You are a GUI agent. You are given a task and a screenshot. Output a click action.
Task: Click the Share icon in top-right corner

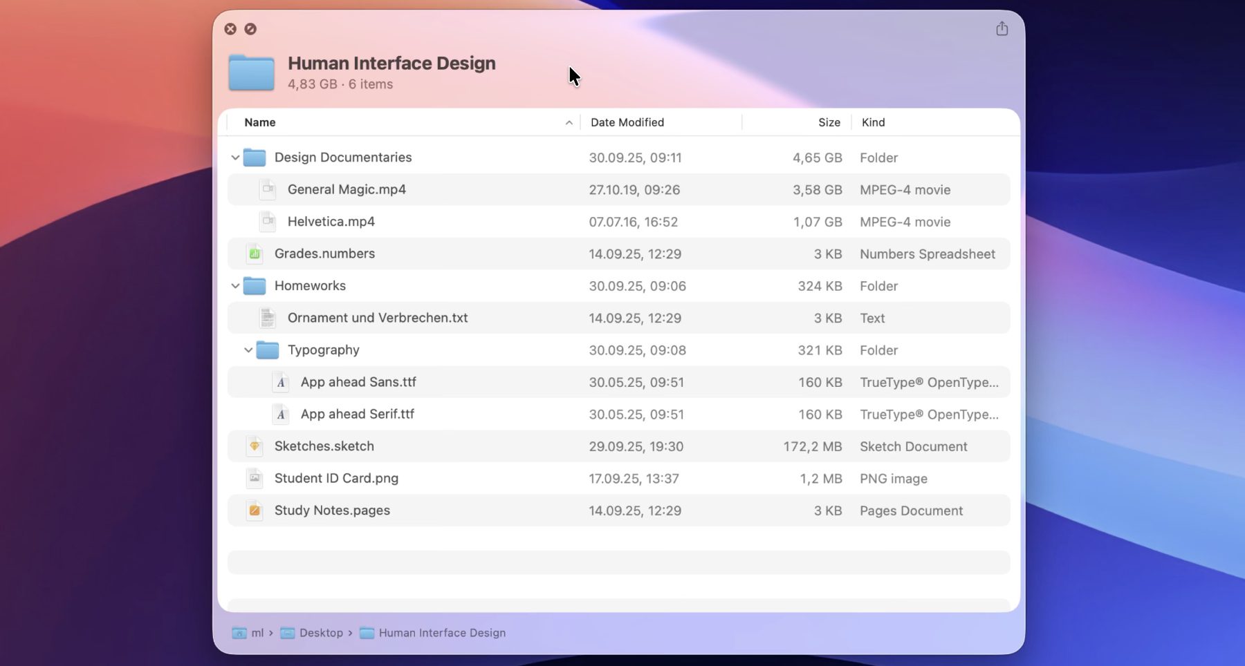click(1002, 29)
